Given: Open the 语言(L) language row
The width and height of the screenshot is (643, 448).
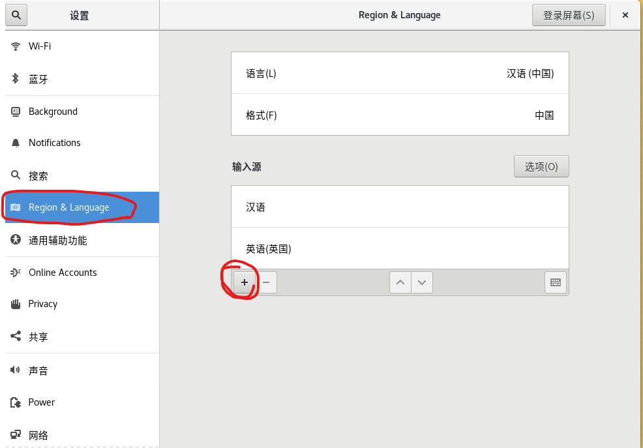Looking at the screenshot, I should (400, 73).
